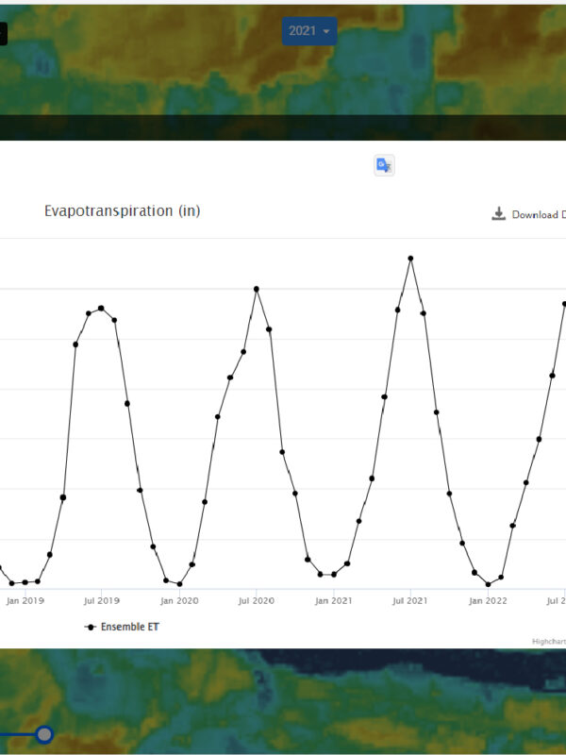The width and height of the screenshot is (566, 755).
Task: Toggle the Ensemble ET legend series
Action: click(123, 627)
